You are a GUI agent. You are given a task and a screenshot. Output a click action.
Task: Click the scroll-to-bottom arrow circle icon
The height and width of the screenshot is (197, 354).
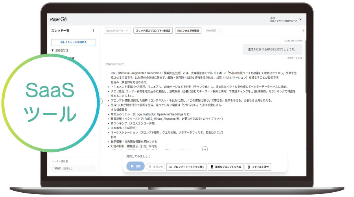(x=205, y=149)
